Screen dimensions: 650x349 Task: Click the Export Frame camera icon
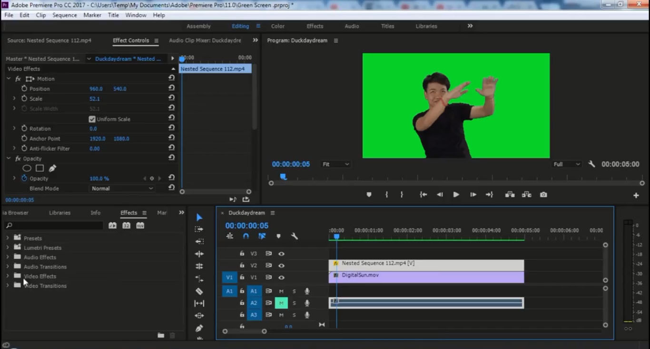pyautogui.click(x=543, y=195)
